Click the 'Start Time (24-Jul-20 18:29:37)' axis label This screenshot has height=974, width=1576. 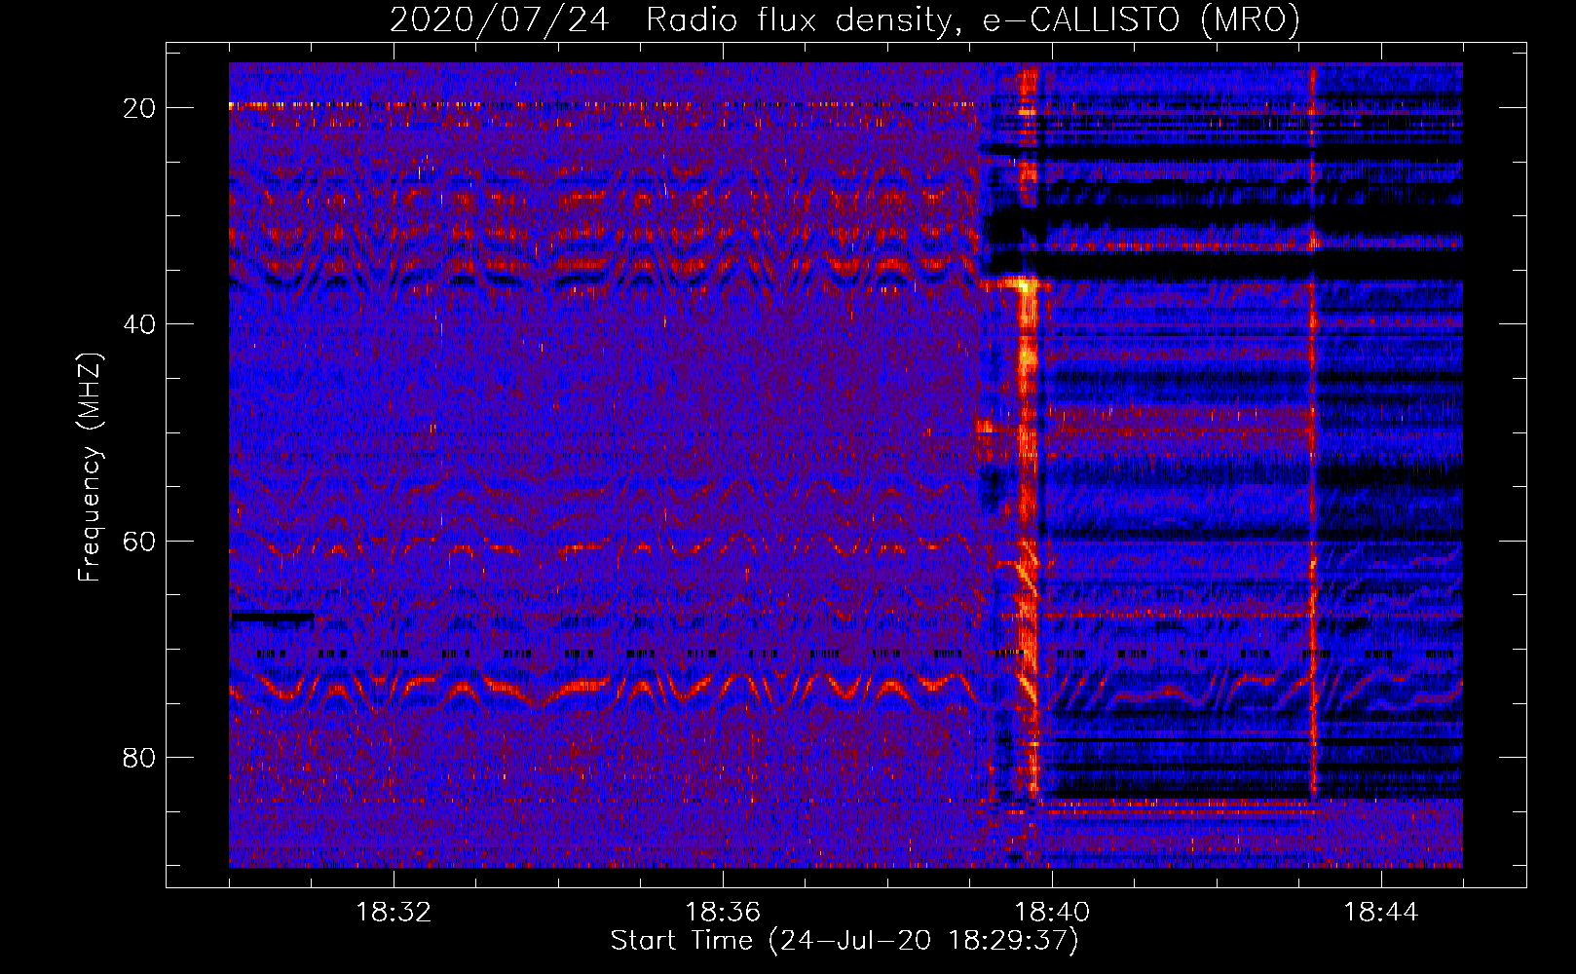844,941
